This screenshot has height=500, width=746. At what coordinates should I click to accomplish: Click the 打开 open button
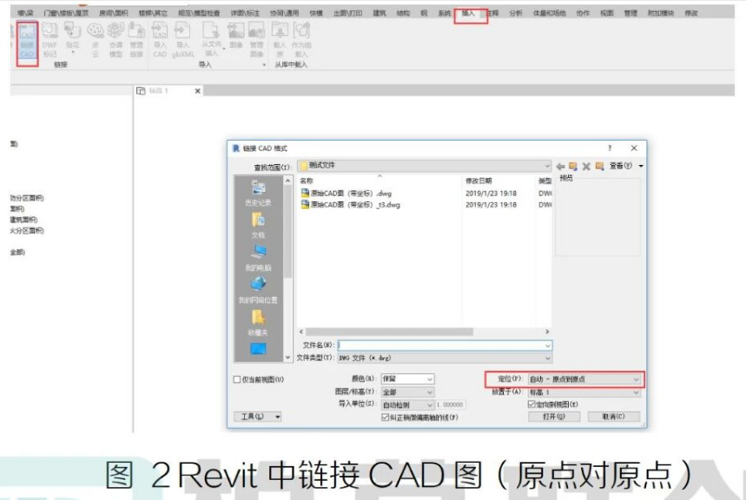pyautogui.click(x=554, y=417)
